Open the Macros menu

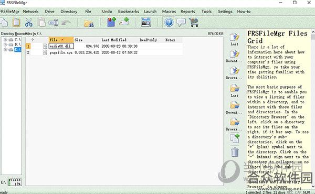(169, 12)
